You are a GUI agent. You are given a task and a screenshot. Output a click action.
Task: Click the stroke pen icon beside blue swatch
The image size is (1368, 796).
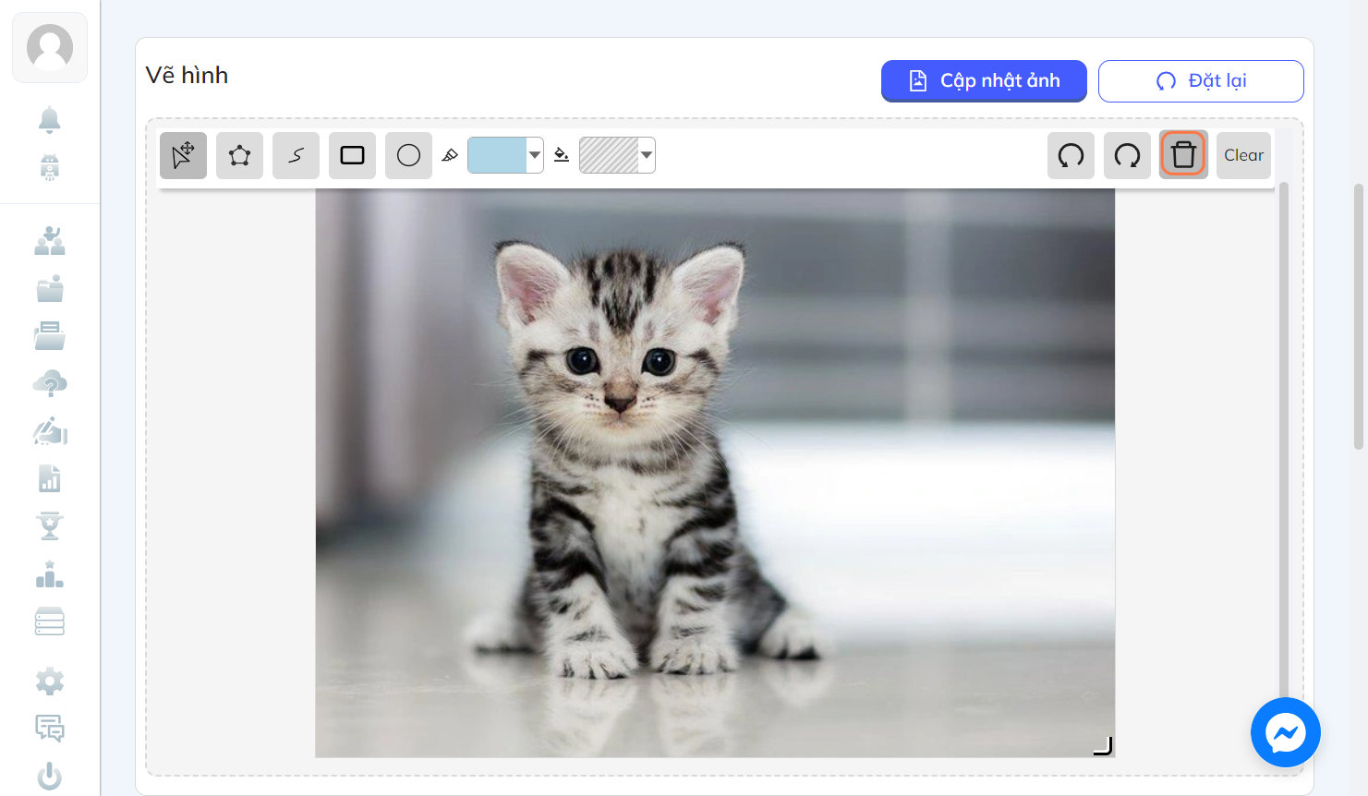point(450,155)
